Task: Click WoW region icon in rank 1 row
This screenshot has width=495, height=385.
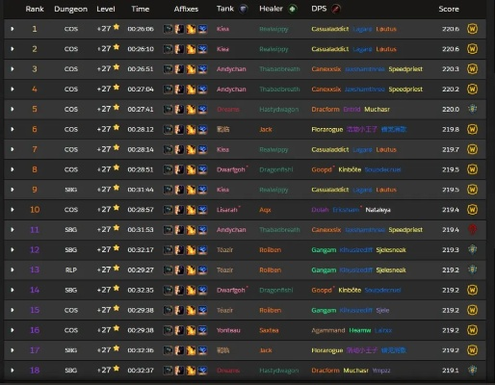Action: [472, 29]
